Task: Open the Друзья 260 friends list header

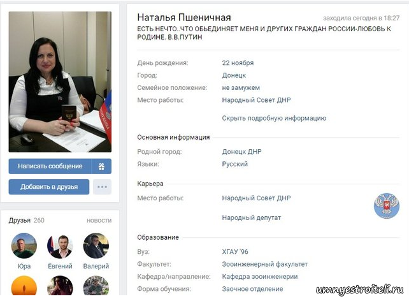Action: click(26, 221)
